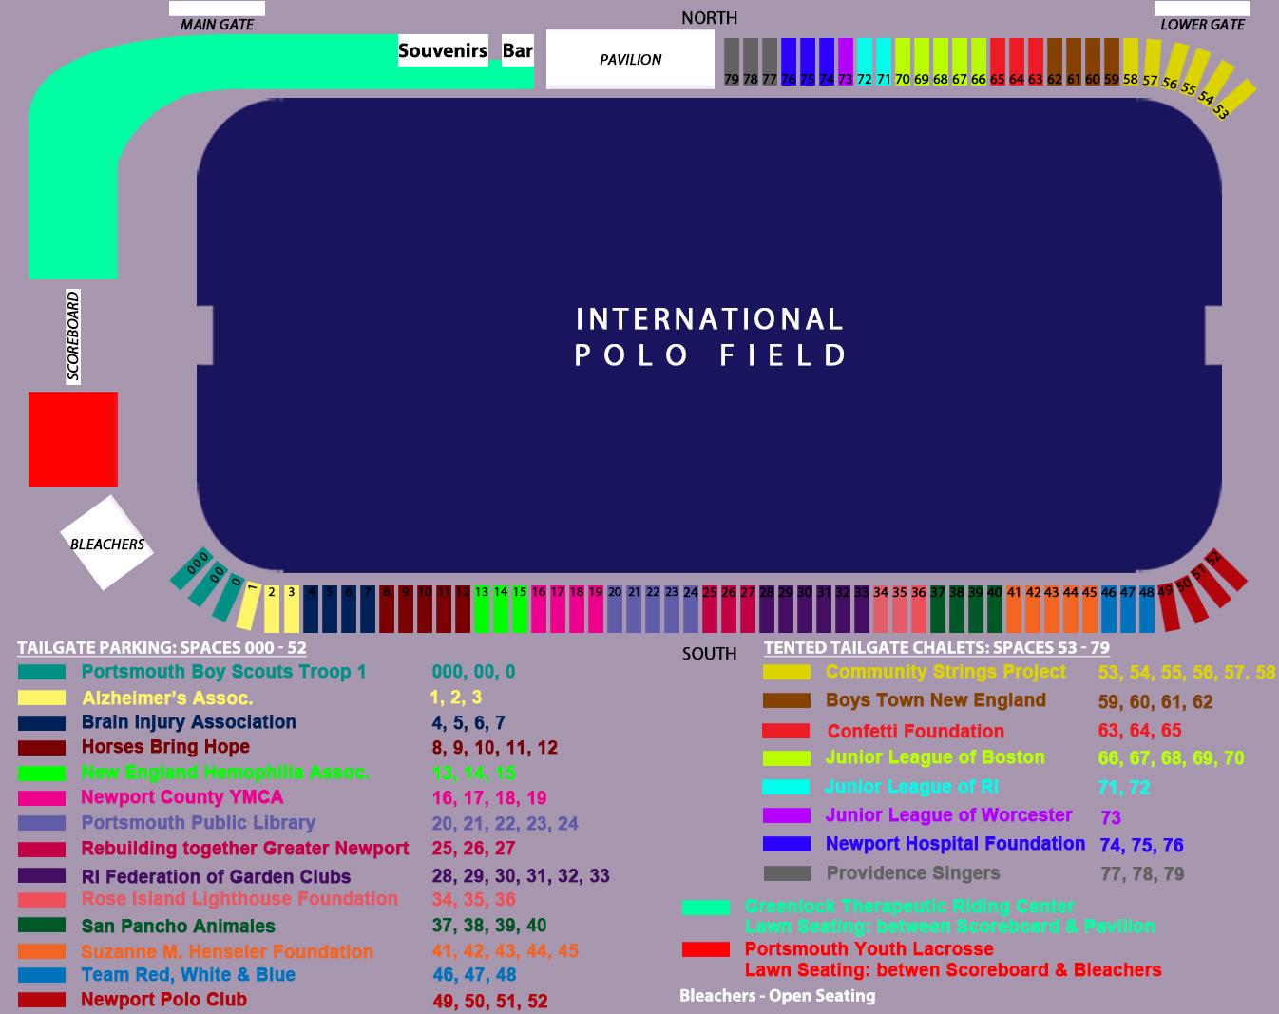The height and width of the screenshot is (1014, 1279).
Task: Select chalet space 66 in the north row
Action: click(979, 62)
